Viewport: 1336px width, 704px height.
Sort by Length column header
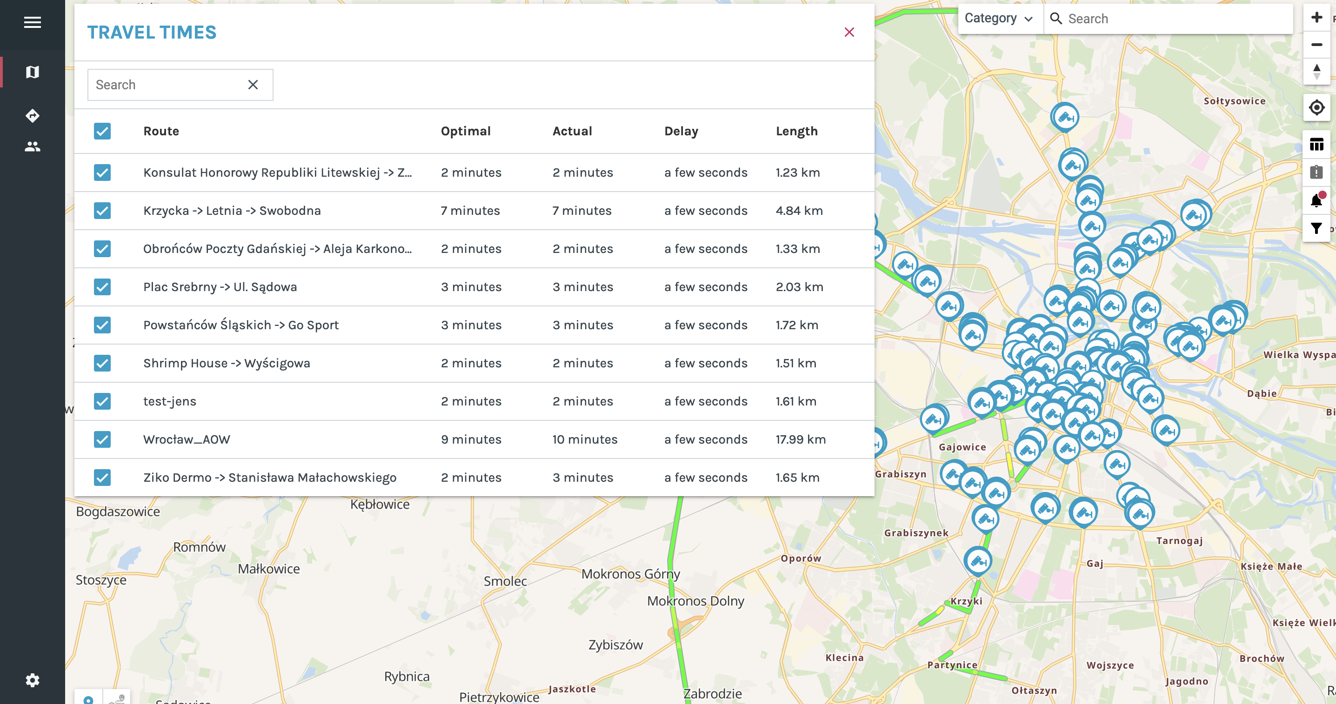[796, 131]
